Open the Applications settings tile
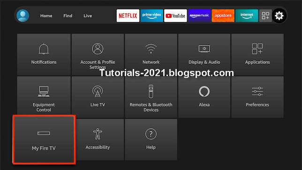The image size is (302, 170). pyautogui.click(x=257, y=54)
